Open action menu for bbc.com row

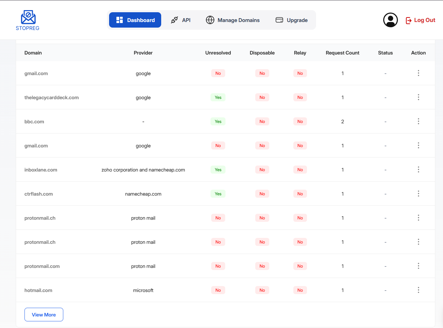(x=418, y=121)
